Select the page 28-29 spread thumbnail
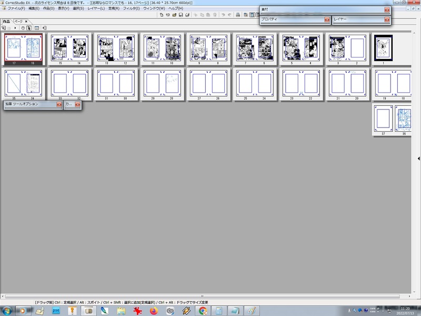This screenshot has height=316, width=421. point(162,84)
